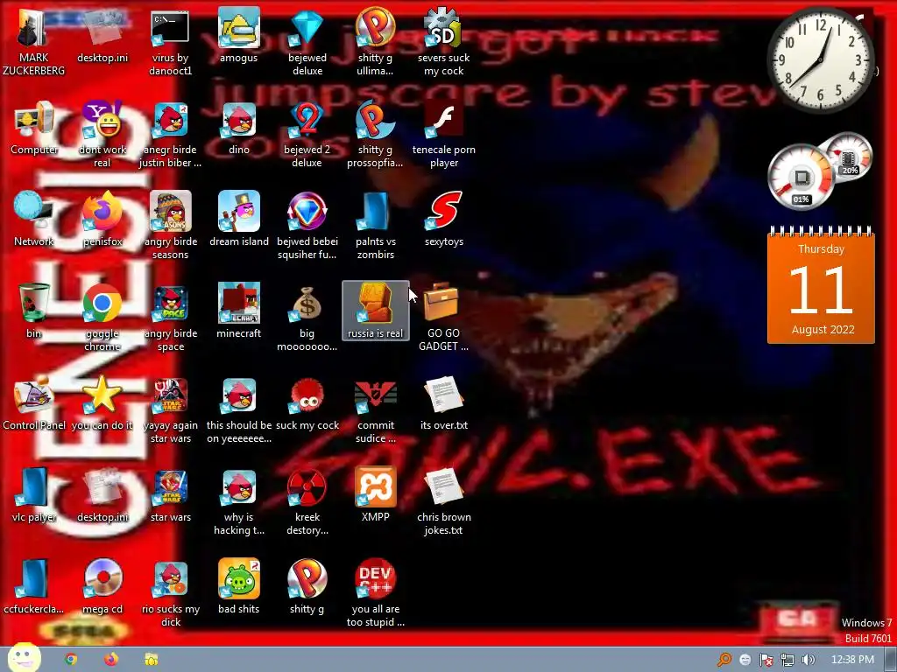This screenshot has height=672, width=897.
Task: Select the palnts vs zombirs icon
Action: 375,226
